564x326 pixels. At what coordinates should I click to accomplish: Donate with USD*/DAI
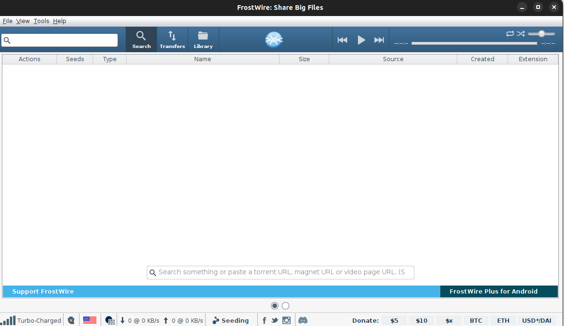coord(537,321)
